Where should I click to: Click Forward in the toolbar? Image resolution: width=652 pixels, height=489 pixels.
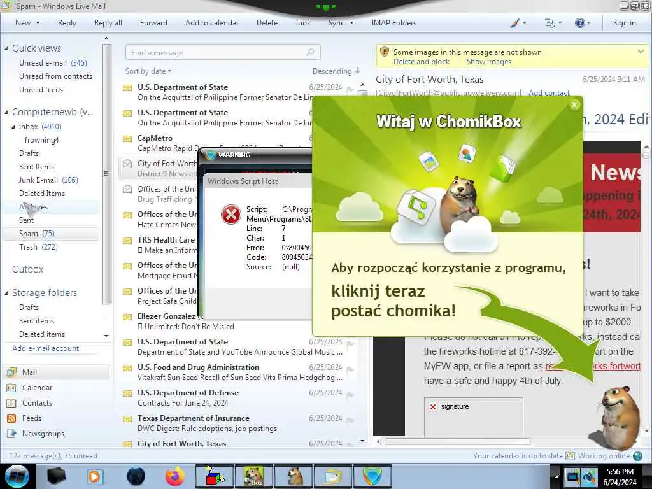pos(153,23)
